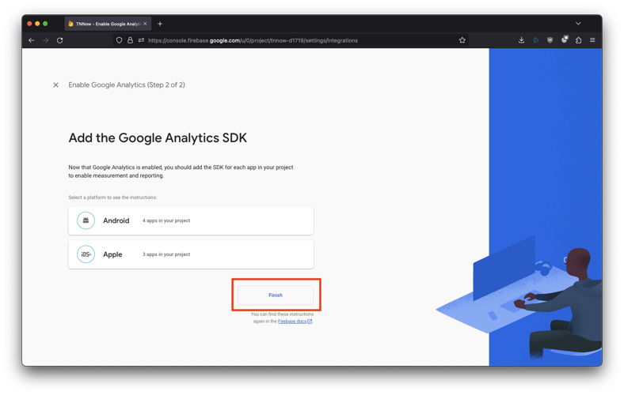This screenshot has width=624, height=395.
Task: Click the multi-window extension icon in toolbar
Action: [565, 39]
